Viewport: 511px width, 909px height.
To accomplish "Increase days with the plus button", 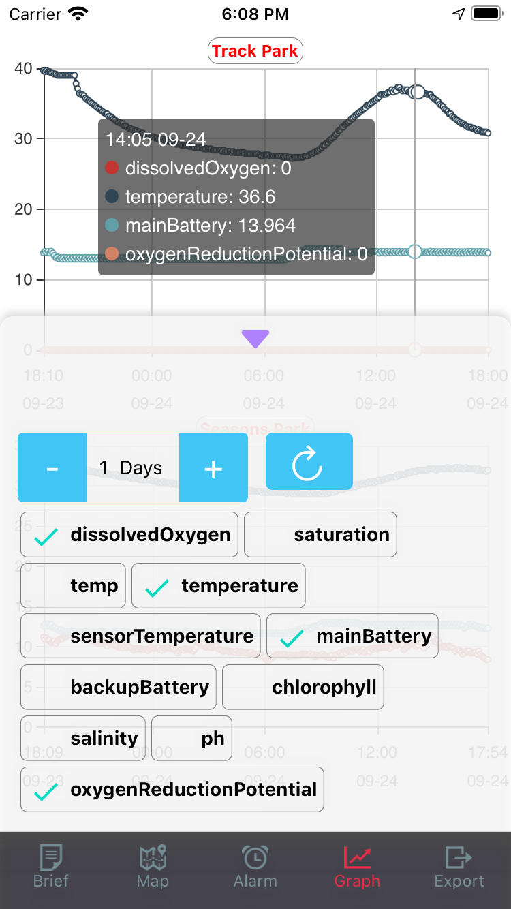I will (213, 467).
